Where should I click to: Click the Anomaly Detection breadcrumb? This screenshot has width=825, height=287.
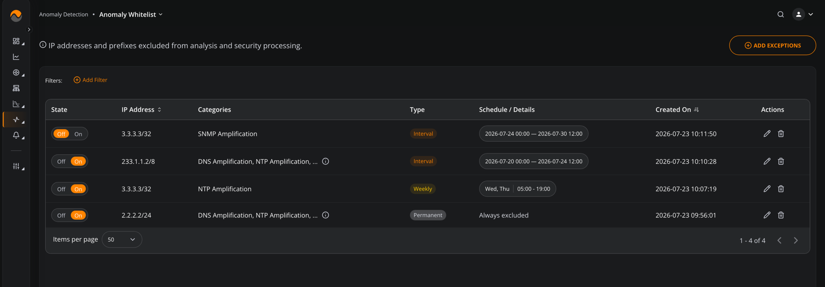point(63,14)
